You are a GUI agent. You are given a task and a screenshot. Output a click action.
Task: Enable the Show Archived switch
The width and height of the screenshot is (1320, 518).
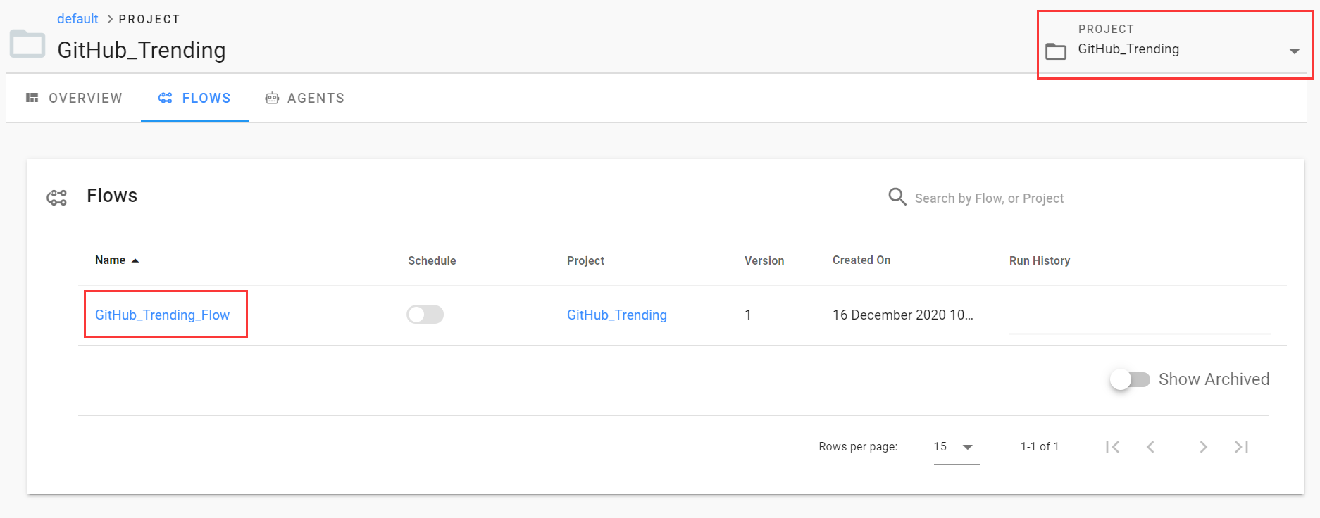coord(1130,379)
